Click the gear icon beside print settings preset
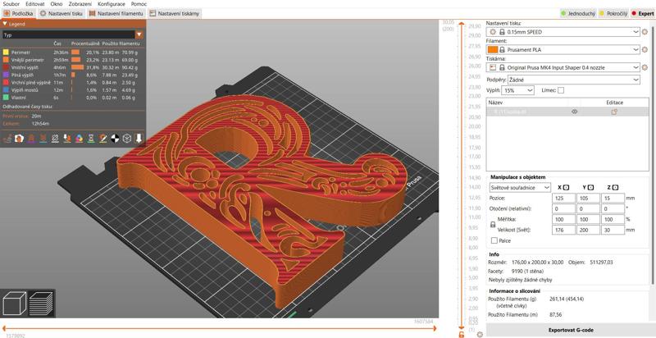The image size is (656, 338). 493,32
